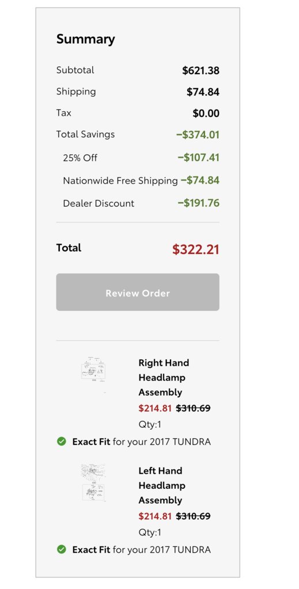Image resolution: width=299 pixels, height=589 pixels.
Task: Click the Shipping cost $74.84
Action: (203, 92)
